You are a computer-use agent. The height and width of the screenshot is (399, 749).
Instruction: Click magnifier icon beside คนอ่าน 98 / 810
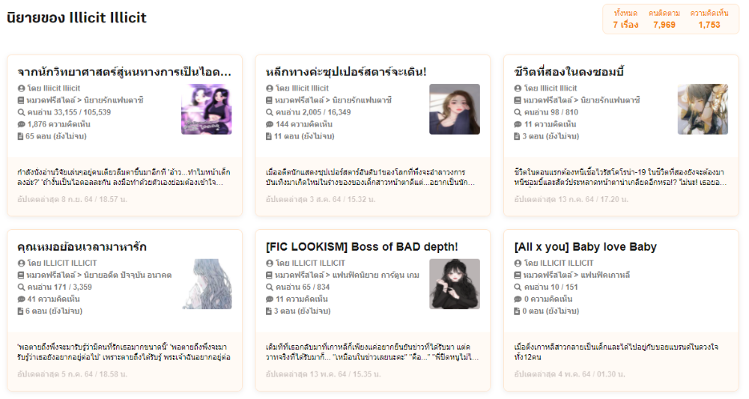pos(518,112)
